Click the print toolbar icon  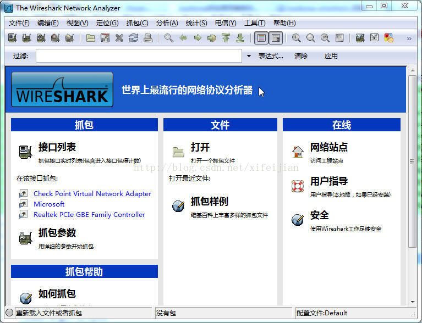148,38
